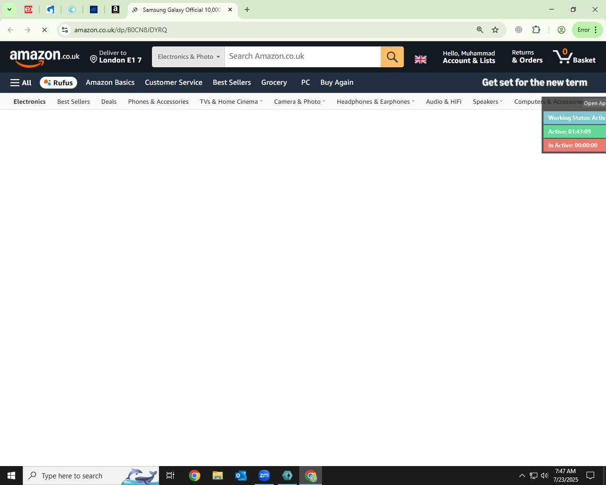Expand Camera & Photo dropdown
This screenshot has width=606, height=485.
tap(300, 101)
